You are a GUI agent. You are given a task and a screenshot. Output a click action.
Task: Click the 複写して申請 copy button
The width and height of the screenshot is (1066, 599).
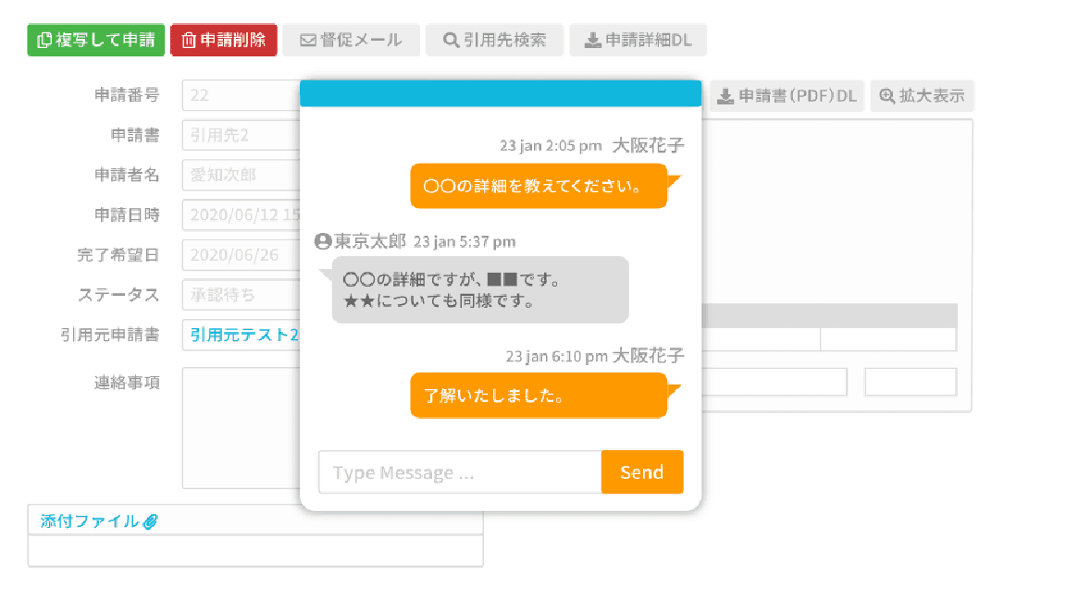(x=96, y=41)
